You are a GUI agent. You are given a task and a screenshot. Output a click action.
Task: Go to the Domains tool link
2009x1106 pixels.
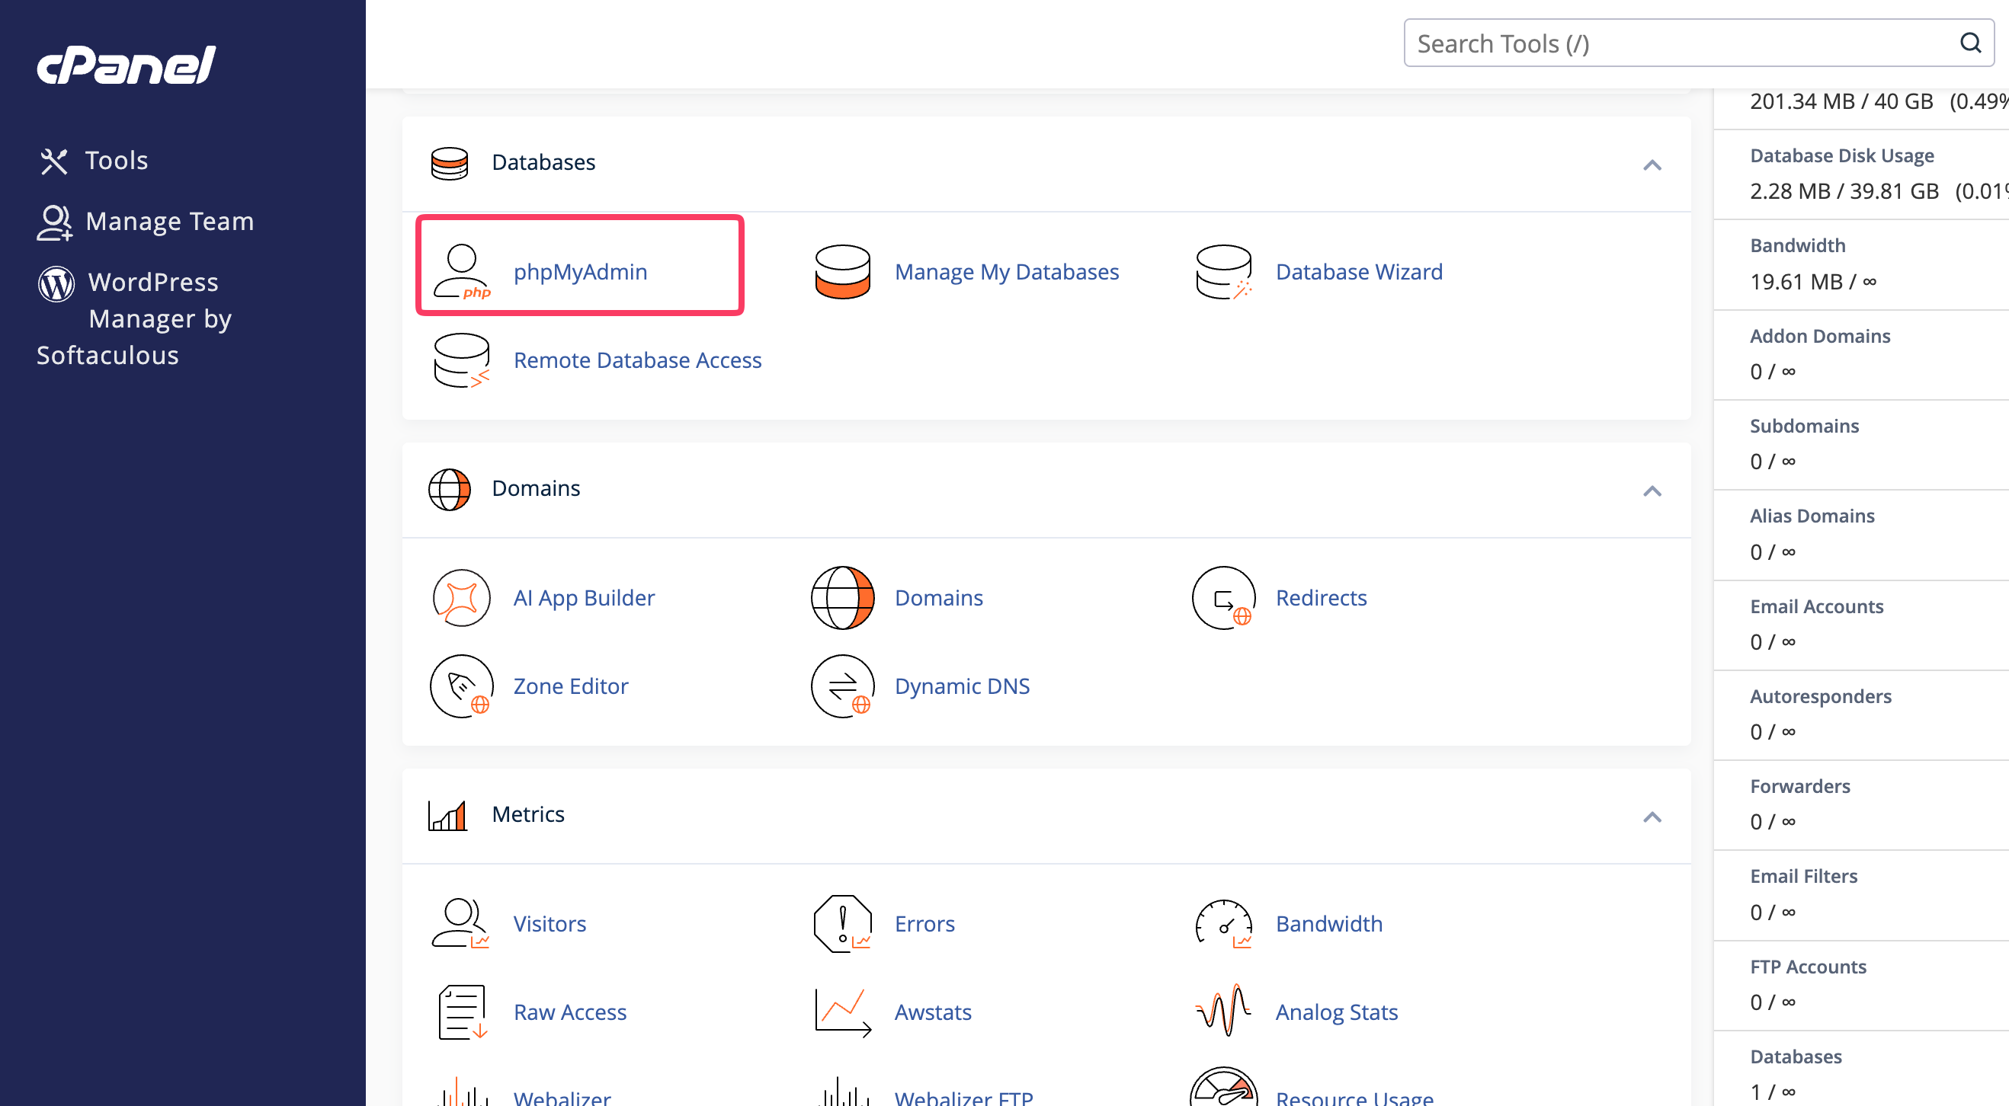939,598
